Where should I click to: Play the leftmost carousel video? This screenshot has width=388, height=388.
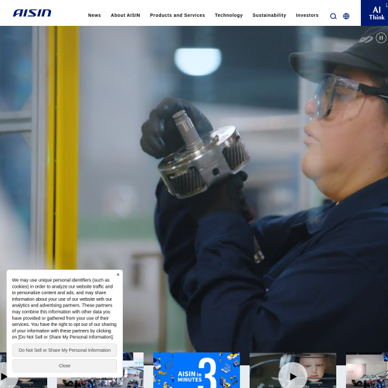pos(3,376)
